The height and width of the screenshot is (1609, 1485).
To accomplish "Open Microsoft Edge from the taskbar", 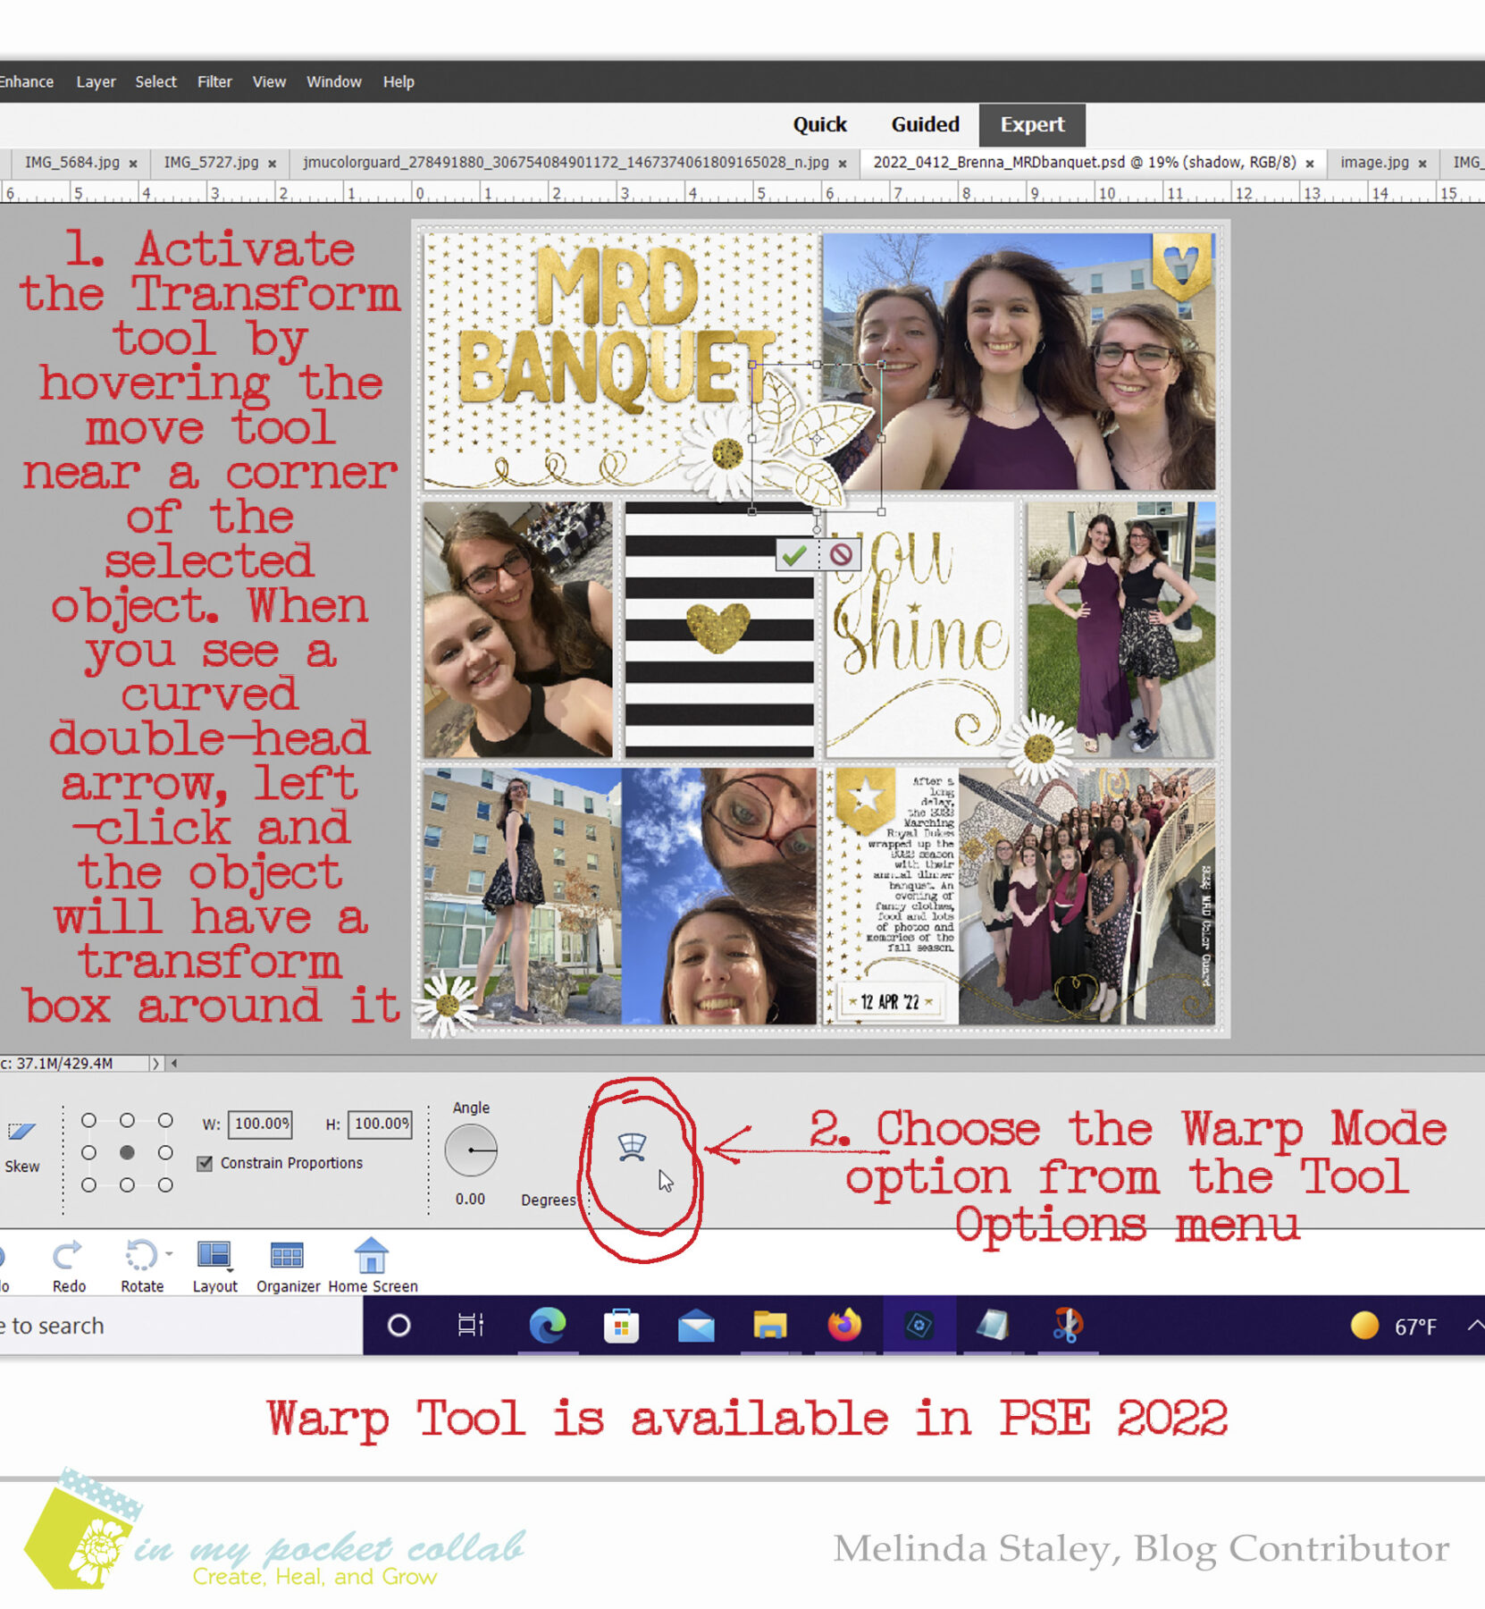I will point(547,1326).
